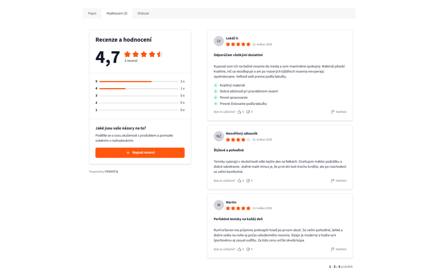435x272 pixels.
Task: Click thumbs-up icon on Neověřený zákazník review
Action: point(239,181)
